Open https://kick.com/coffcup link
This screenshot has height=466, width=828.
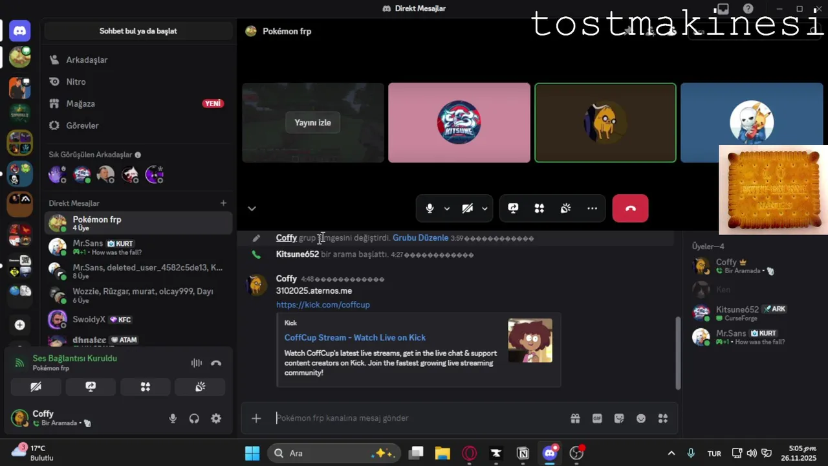click(x=323, y=304)
